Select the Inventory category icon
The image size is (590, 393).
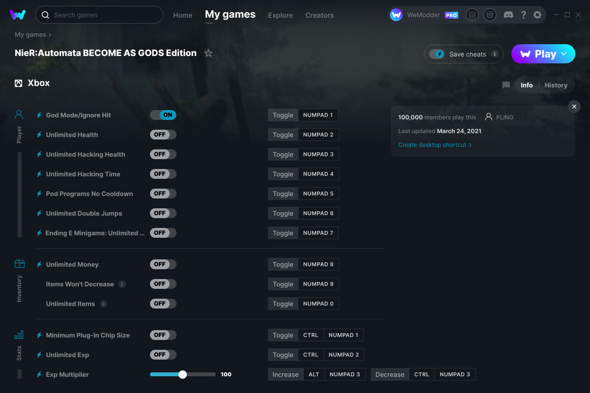pos(19,264)
